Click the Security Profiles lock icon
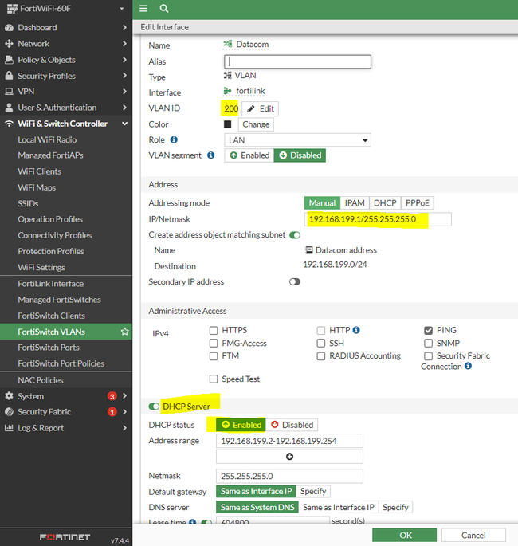The width and height of the screenshot is (518, 546). (x=10, y=76)
